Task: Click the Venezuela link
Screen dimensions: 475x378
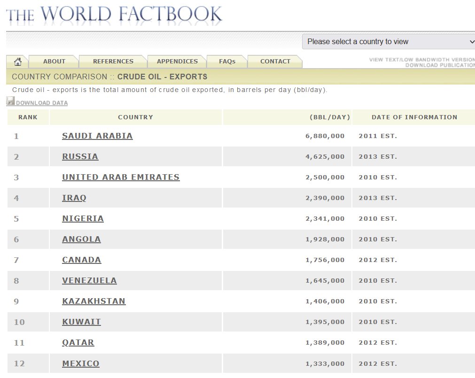Action: (x=89, y=281)
